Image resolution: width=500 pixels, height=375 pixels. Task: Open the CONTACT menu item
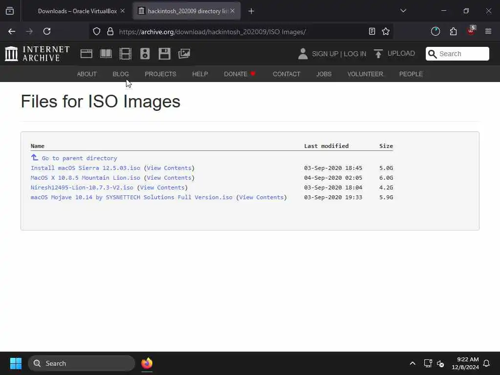click(287, 74)
